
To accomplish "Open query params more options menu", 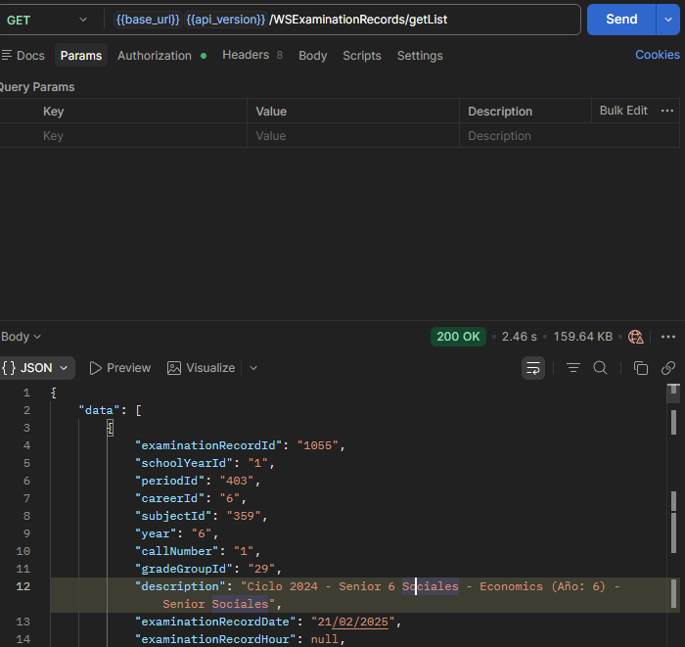I will (667, 111).
